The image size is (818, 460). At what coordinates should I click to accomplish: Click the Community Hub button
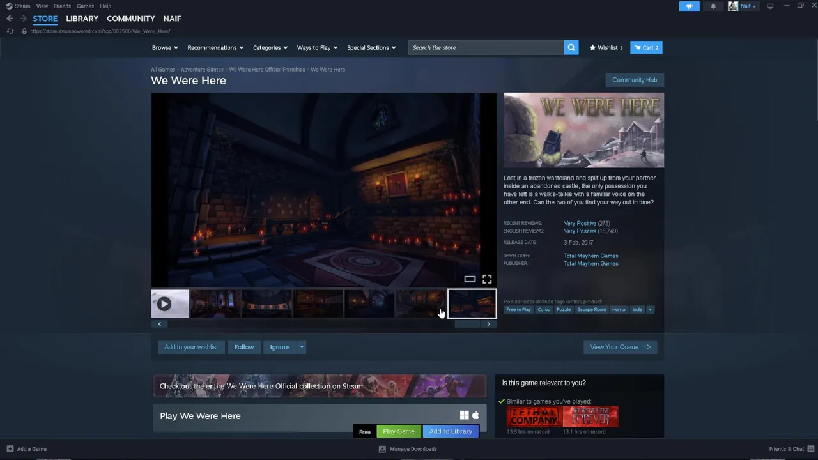coord(635,80)
